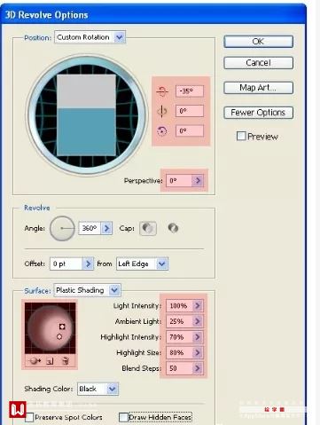Move selected light to back of object
The width and height of the screenshot is (320, 425).
[34, 361]
